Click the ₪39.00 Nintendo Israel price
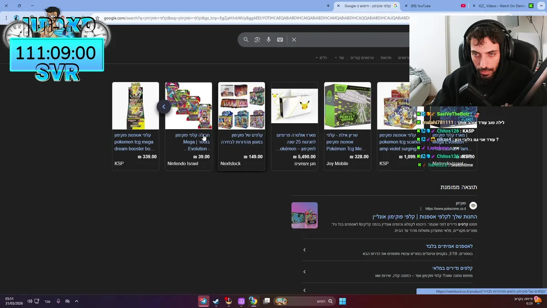This screenshot has width=547, height=308. point(202,157)
